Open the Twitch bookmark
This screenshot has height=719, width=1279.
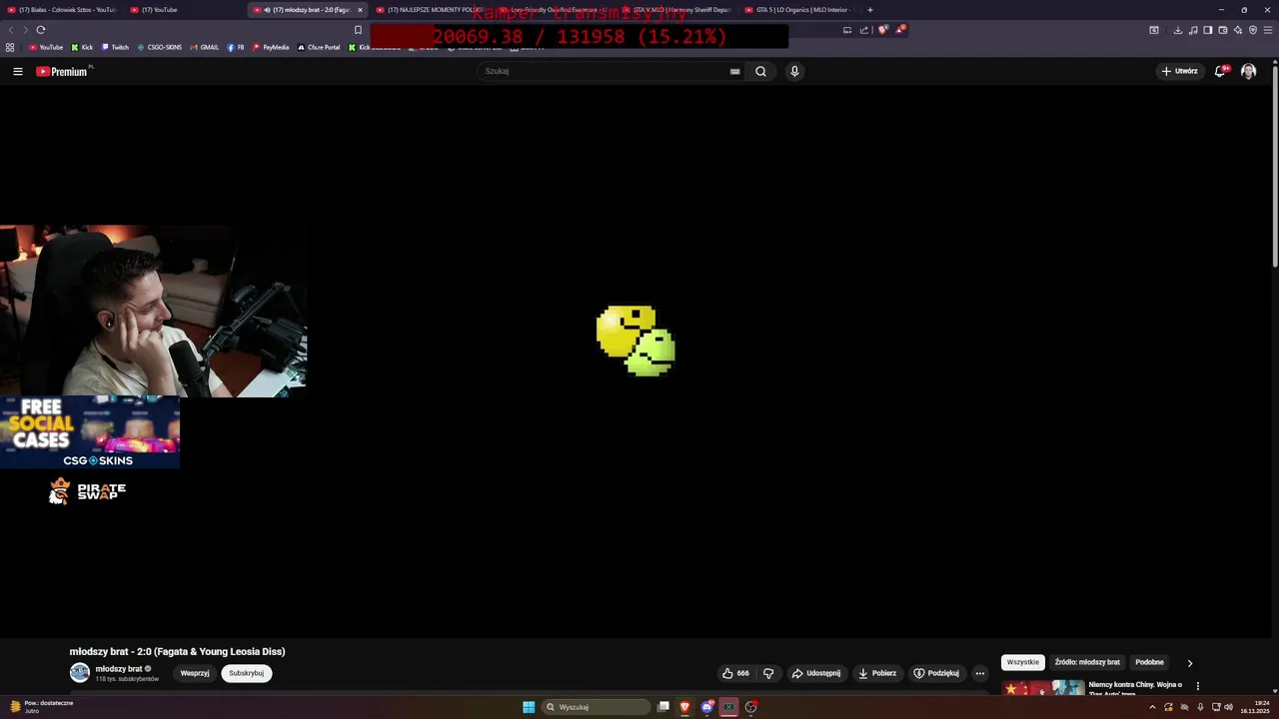click(x=115, y=47)
